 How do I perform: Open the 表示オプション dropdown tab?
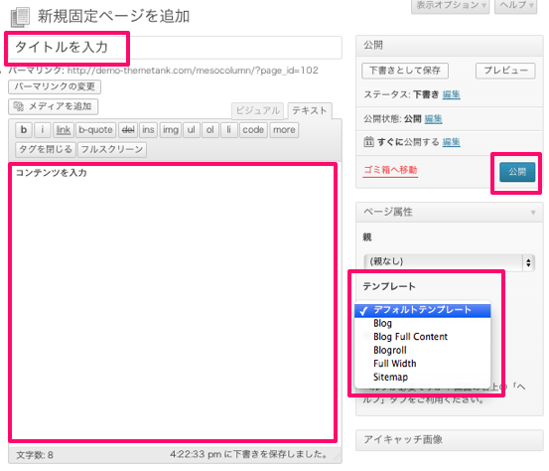point(451,6)
